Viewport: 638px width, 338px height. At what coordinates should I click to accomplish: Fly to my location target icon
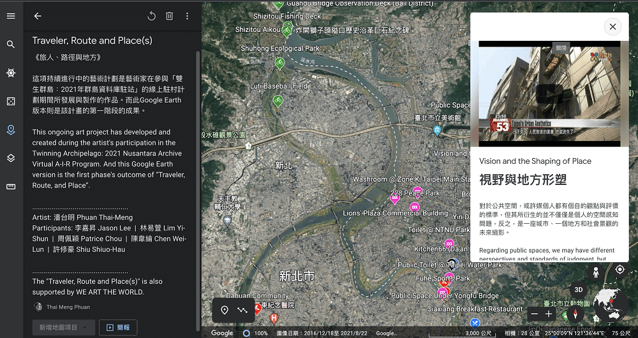coord(619,269)
